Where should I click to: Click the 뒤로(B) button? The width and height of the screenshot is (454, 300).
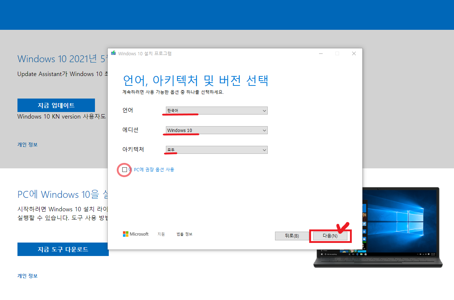pos(292,236)
